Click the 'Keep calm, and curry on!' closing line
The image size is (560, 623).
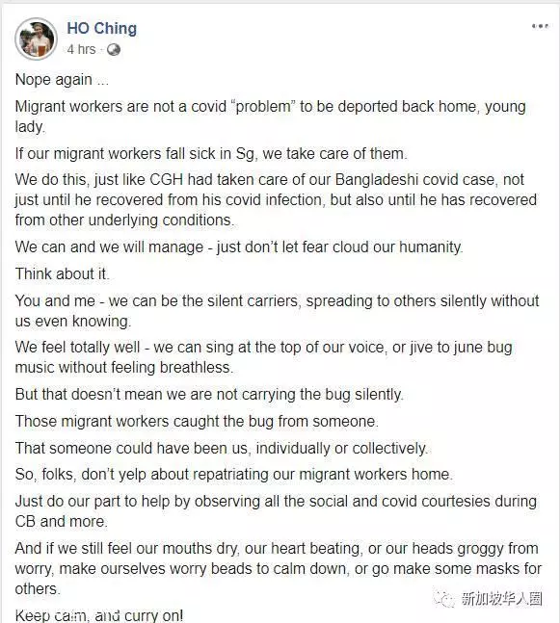pos(99,615)
